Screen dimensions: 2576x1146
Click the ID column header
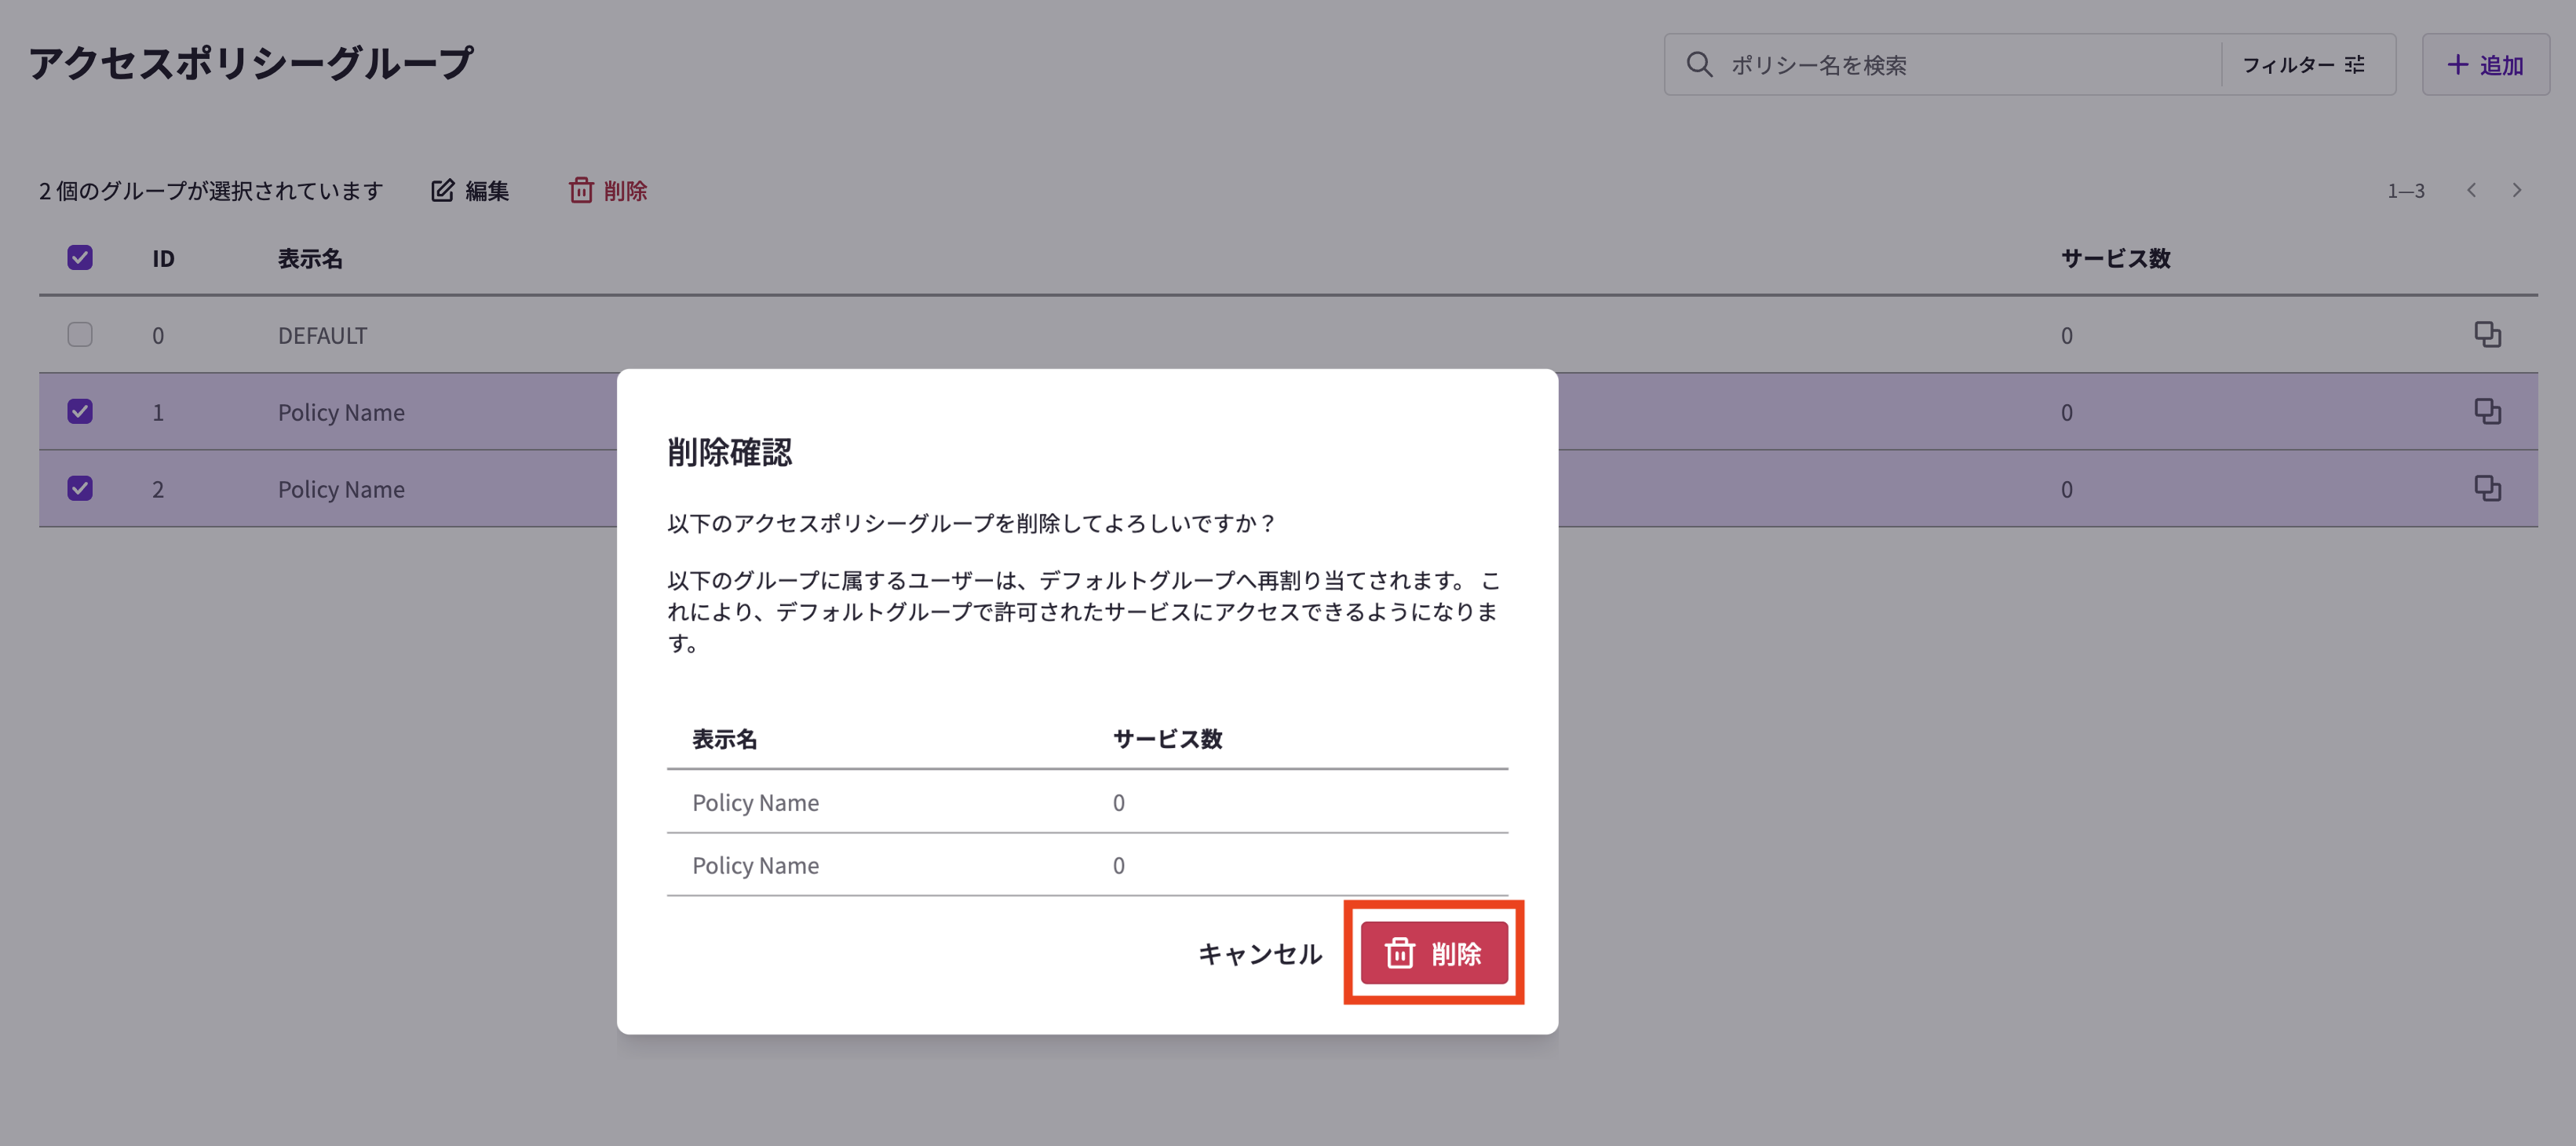coord(163,259)
